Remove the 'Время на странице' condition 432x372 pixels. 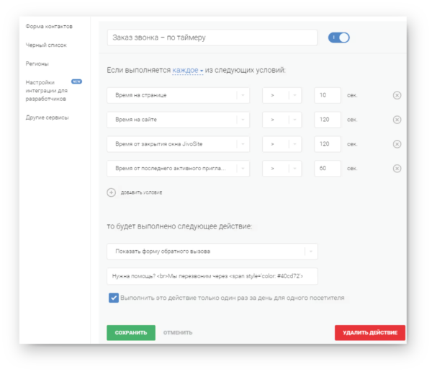point(397,95)
